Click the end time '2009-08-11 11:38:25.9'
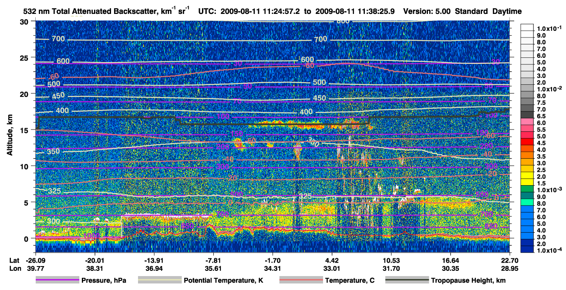Viewport: 566px width, 290px height. click(x=354, y=12)
